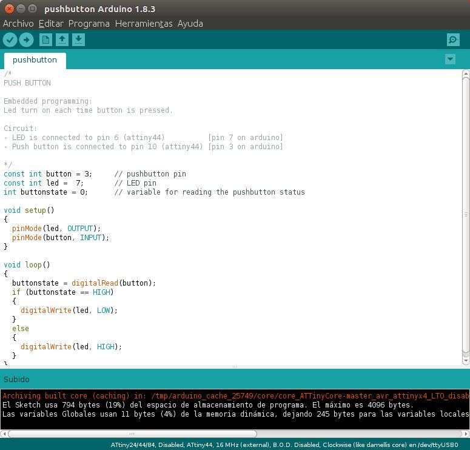Image resolution: width=470 pixels, height=450 pixels.
Task: Click the 'Embedded programming:' comment
Action: point(48,101)
